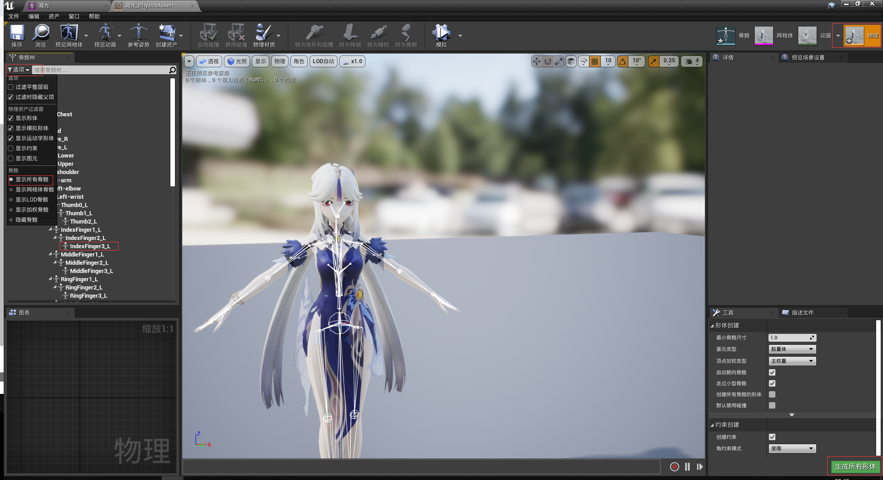
Task: Open the 资产 menu
Action: click(x=54, y=16)
